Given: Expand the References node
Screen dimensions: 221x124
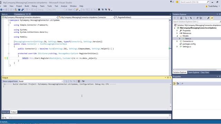Looking at the screenshot, I should click(x=177, y=33).
